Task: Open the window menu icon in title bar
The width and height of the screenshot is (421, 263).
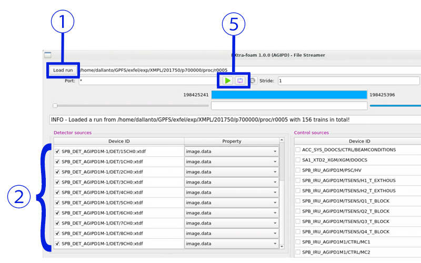Action: (48, 55)
